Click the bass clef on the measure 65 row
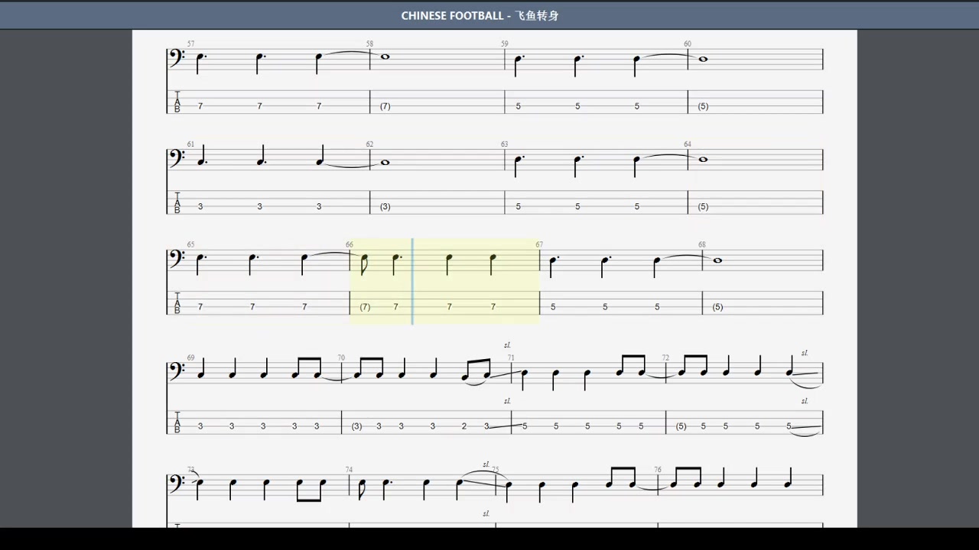The height and width of the screenshot is (550, 979). [x=177, y=258]
